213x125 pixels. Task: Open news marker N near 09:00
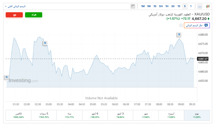click(179, 34)
